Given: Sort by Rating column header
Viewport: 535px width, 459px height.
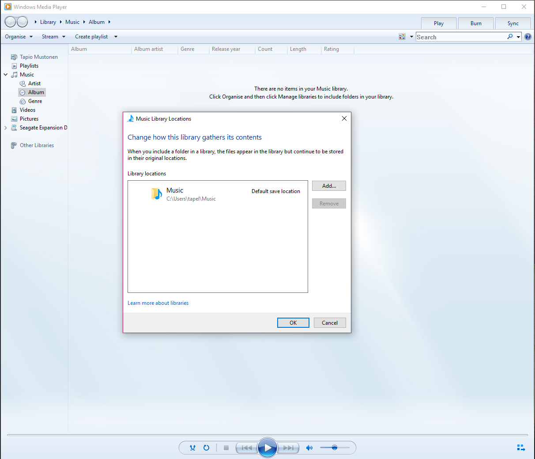Looking at the screenshot, I should coord(338,49).
